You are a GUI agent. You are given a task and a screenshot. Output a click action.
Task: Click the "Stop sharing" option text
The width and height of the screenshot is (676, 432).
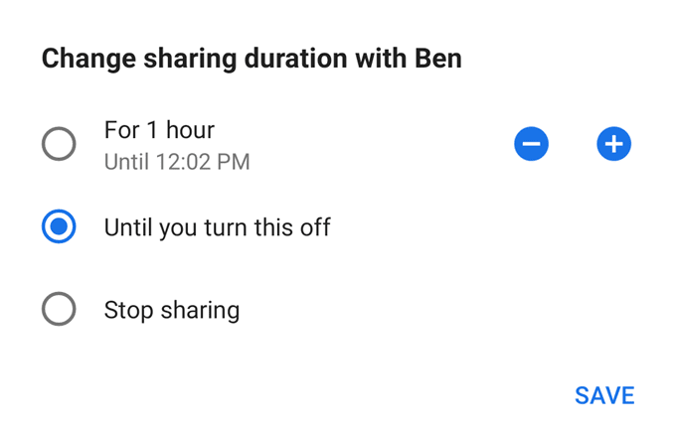coord(172,309)
